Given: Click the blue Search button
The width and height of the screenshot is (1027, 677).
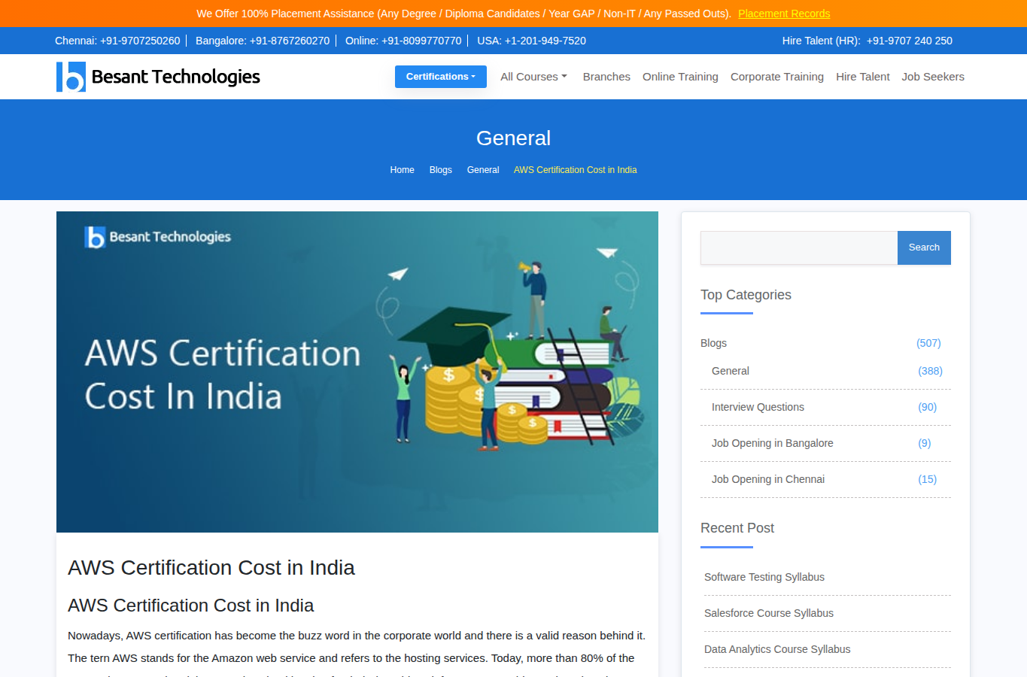Looking at the screenshot, I should tap(924, 247).
